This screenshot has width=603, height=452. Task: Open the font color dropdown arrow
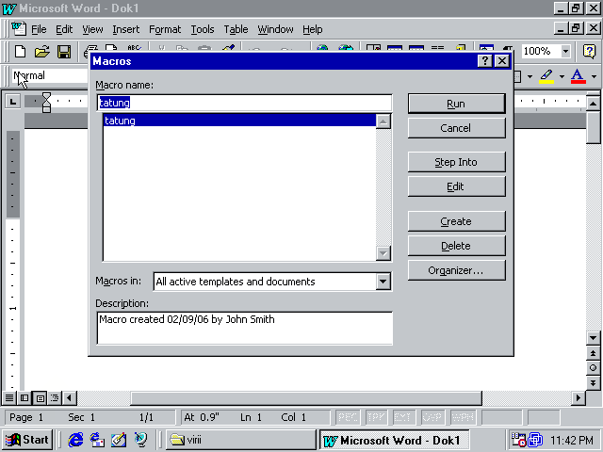[x=594, y=76]
